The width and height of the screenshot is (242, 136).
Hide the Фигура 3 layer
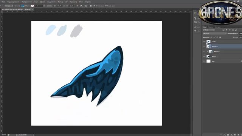click(x=204, y=46)
